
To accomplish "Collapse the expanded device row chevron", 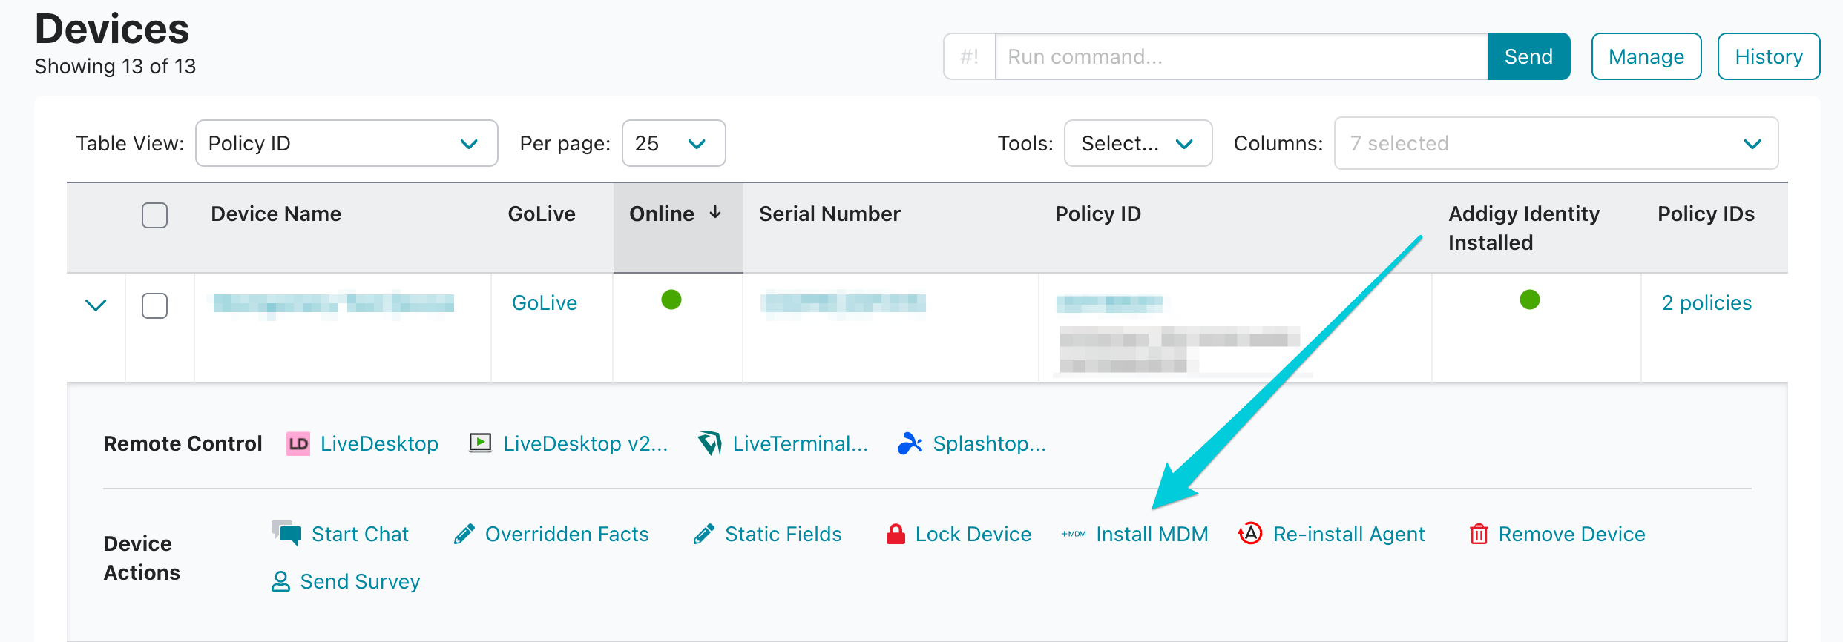I will pyautogui.click(x=96, y=305).
